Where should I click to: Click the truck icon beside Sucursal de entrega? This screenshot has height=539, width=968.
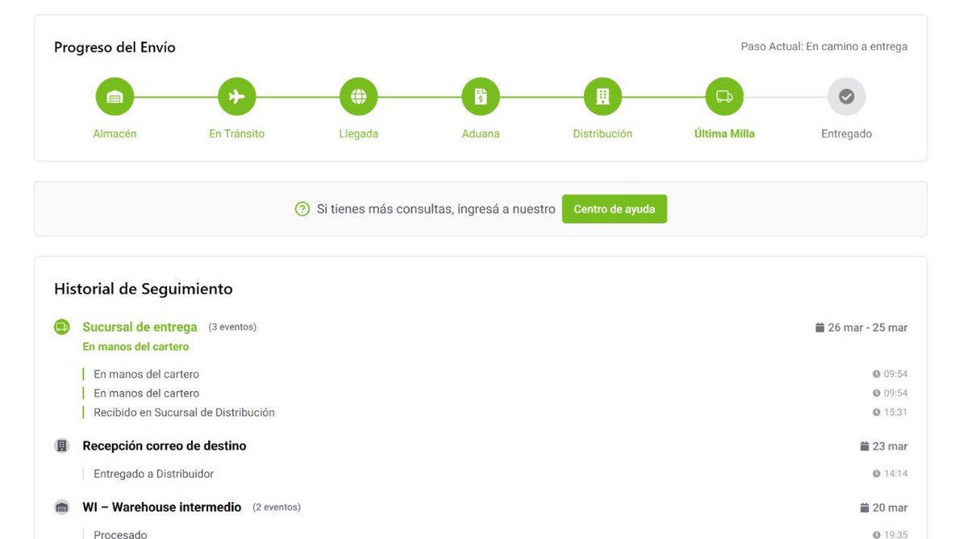pos(62,327)
